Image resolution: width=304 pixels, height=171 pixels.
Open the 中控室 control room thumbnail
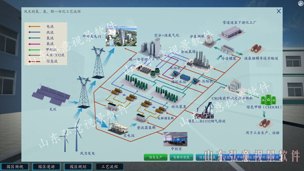tap(175, 139)
